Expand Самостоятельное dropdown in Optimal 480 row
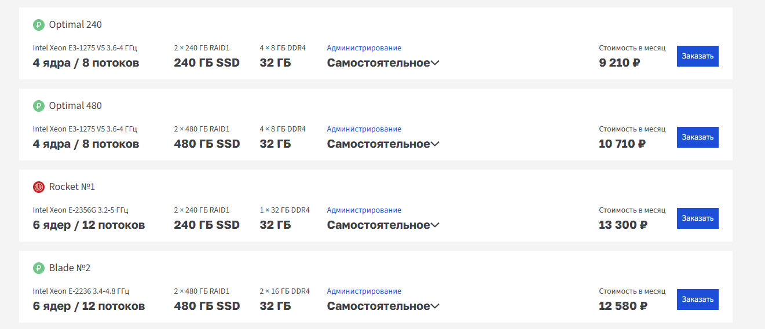Screen dimensions: 765x329 click(x=383, y=144)
